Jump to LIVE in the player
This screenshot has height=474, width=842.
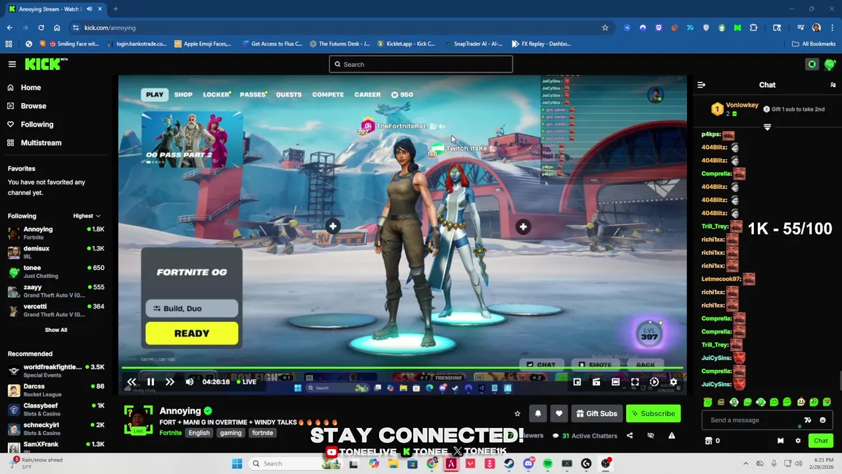[x=246, y=382]
